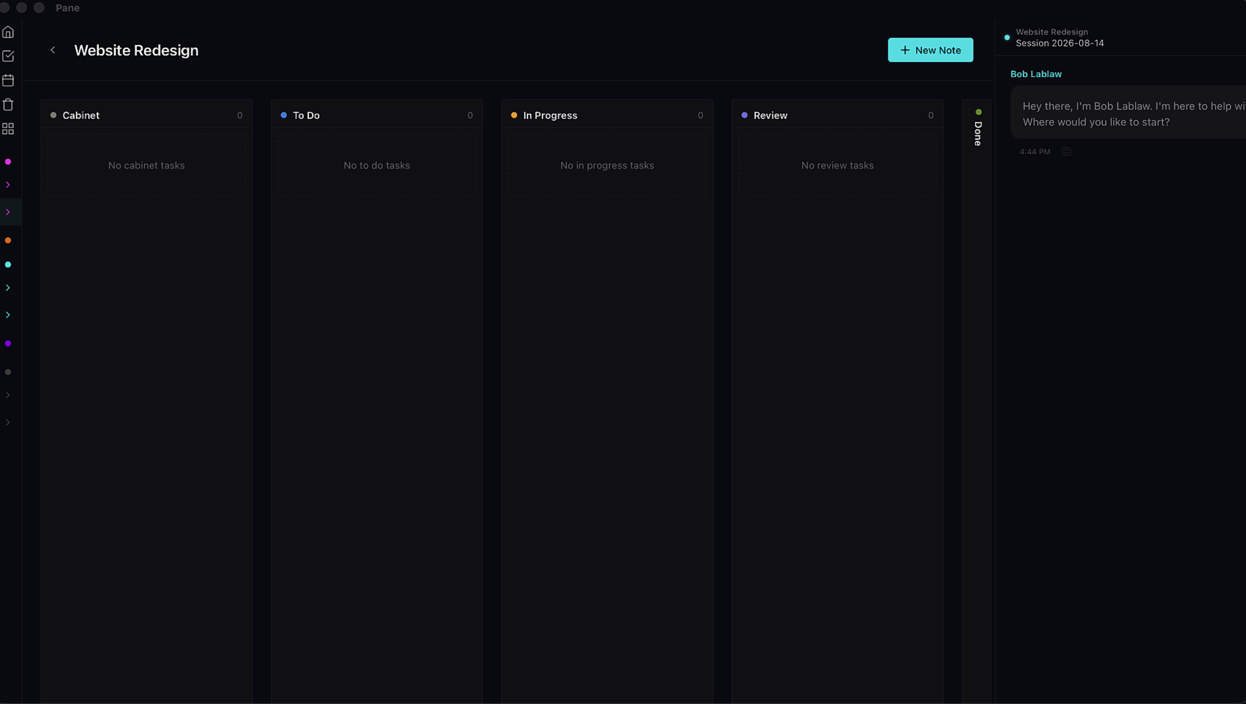Click the Cabinet column task count 0

(x=240, y=116)
